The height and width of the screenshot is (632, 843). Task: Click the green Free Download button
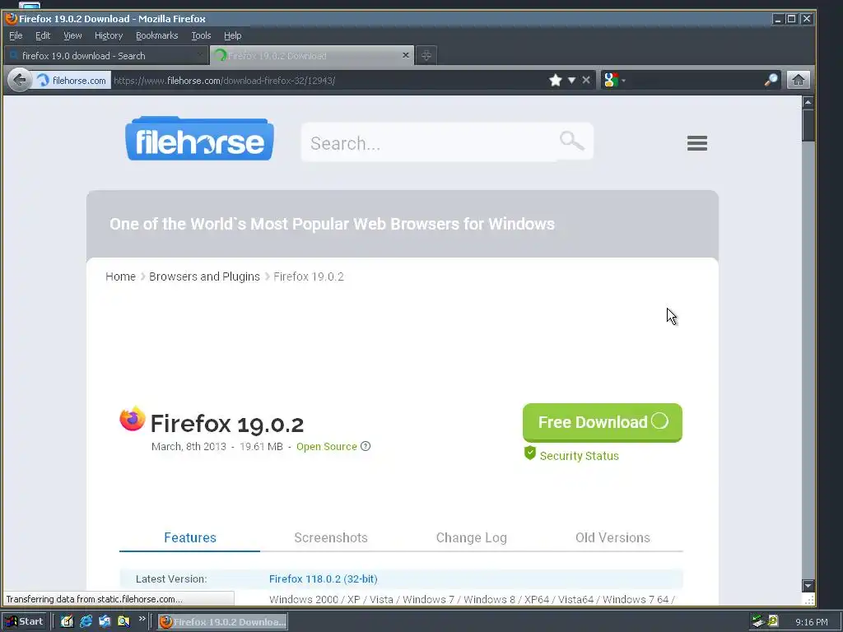pos(602,422)
